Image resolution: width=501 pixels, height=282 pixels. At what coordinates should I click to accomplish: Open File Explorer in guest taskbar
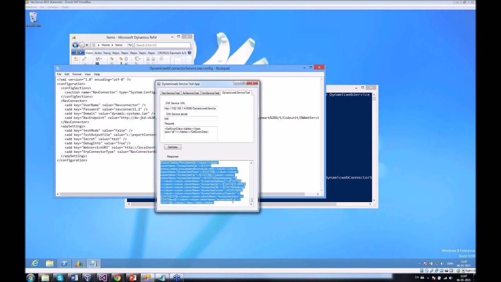50,264
